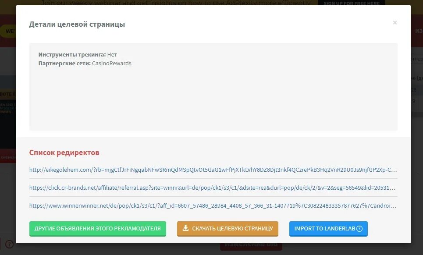Click the Список редиректов heading
423x255 pixels.
click(64, 152)
